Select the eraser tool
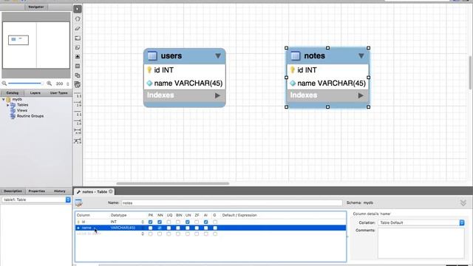 (x=78, y=29)
